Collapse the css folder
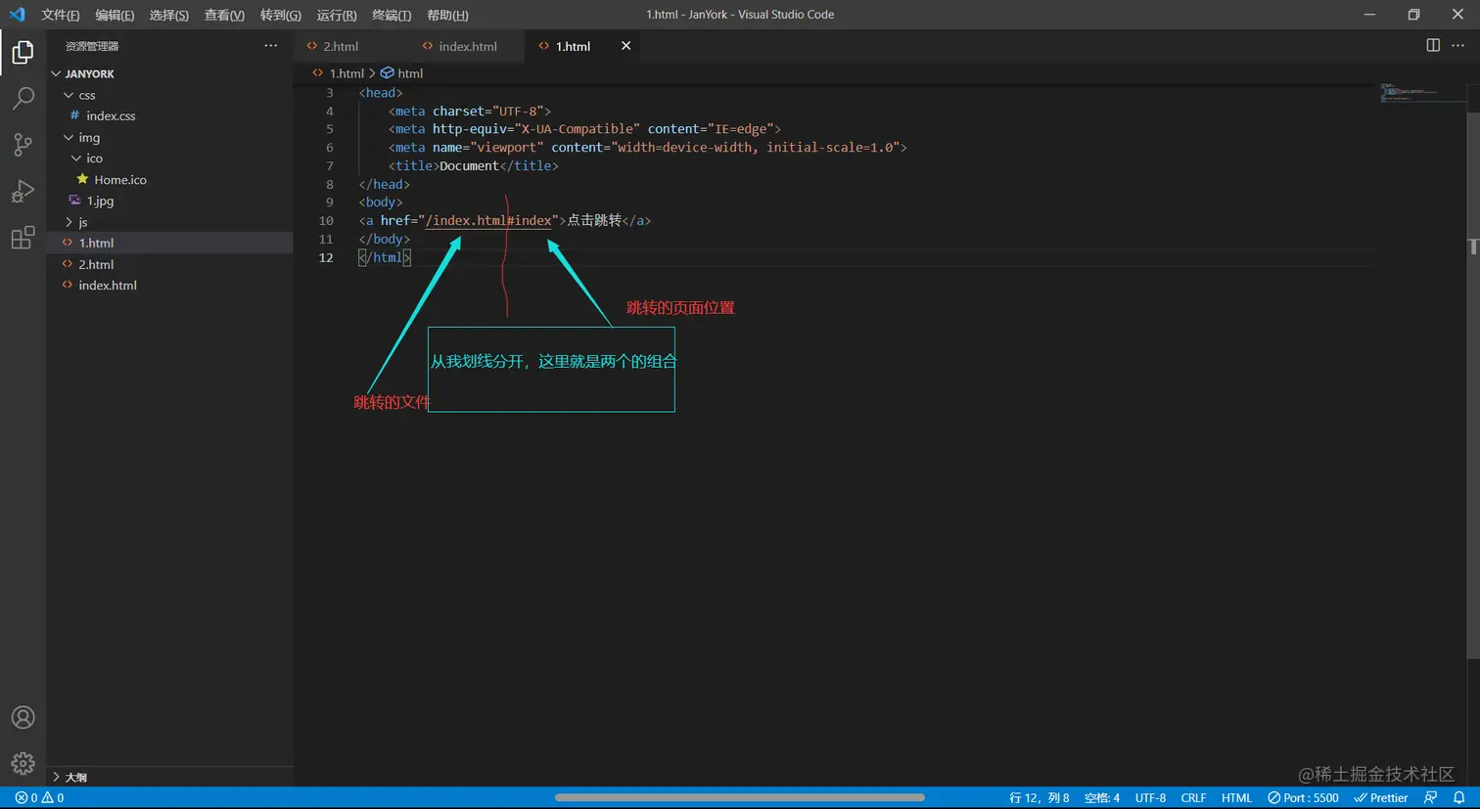This screenshot has height=809, width=1480. point(169,95)
